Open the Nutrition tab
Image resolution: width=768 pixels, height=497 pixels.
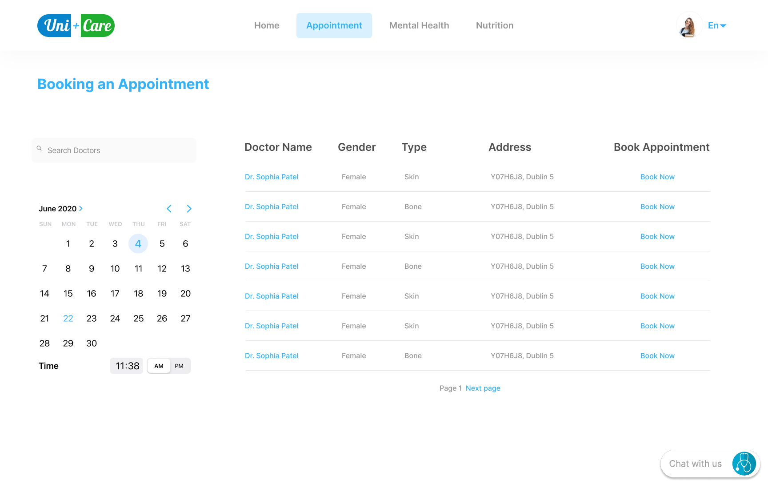[x=495, y=25]
